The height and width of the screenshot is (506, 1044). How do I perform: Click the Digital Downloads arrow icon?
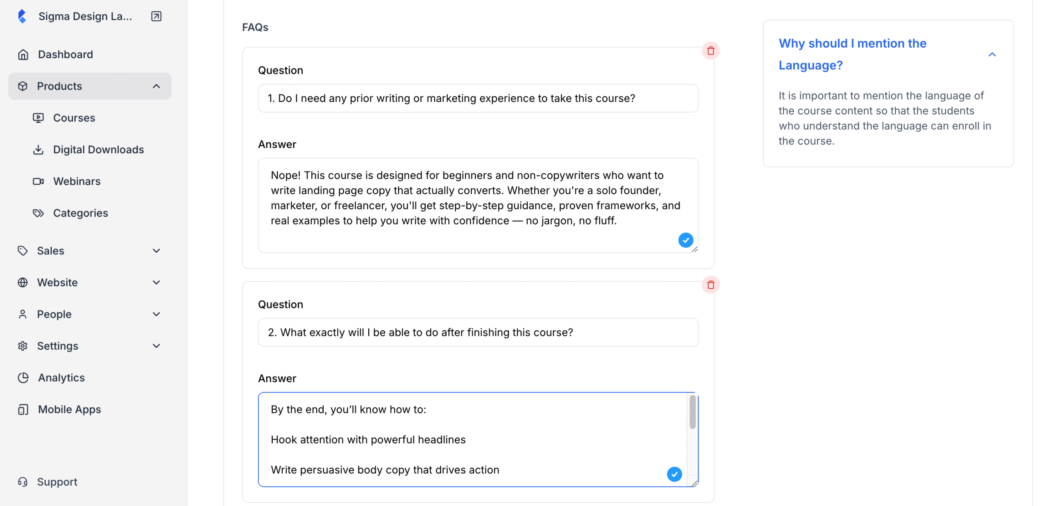click(x=38, y=150)
